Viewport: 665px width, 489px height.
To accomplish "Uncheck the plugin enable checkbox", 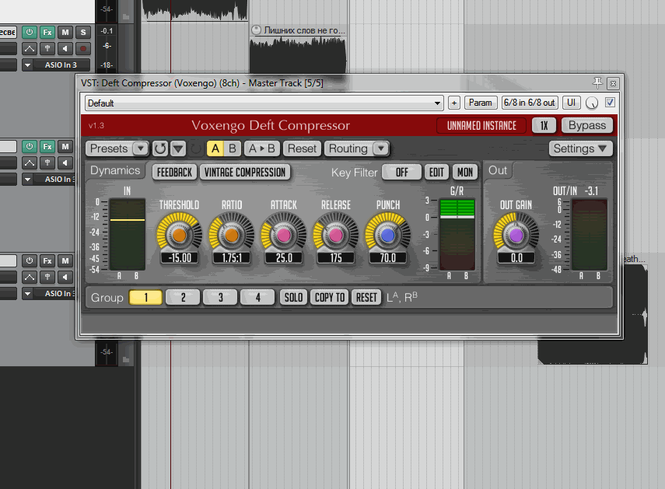I will (610, 103).
